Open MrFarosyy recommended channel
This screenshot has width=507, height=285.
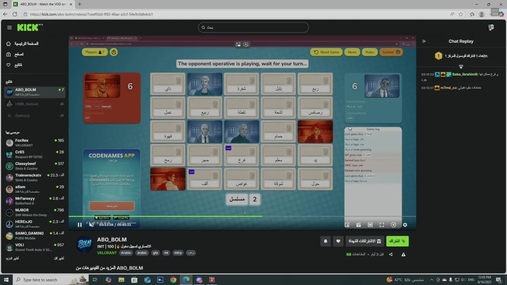tap(35, 201)
